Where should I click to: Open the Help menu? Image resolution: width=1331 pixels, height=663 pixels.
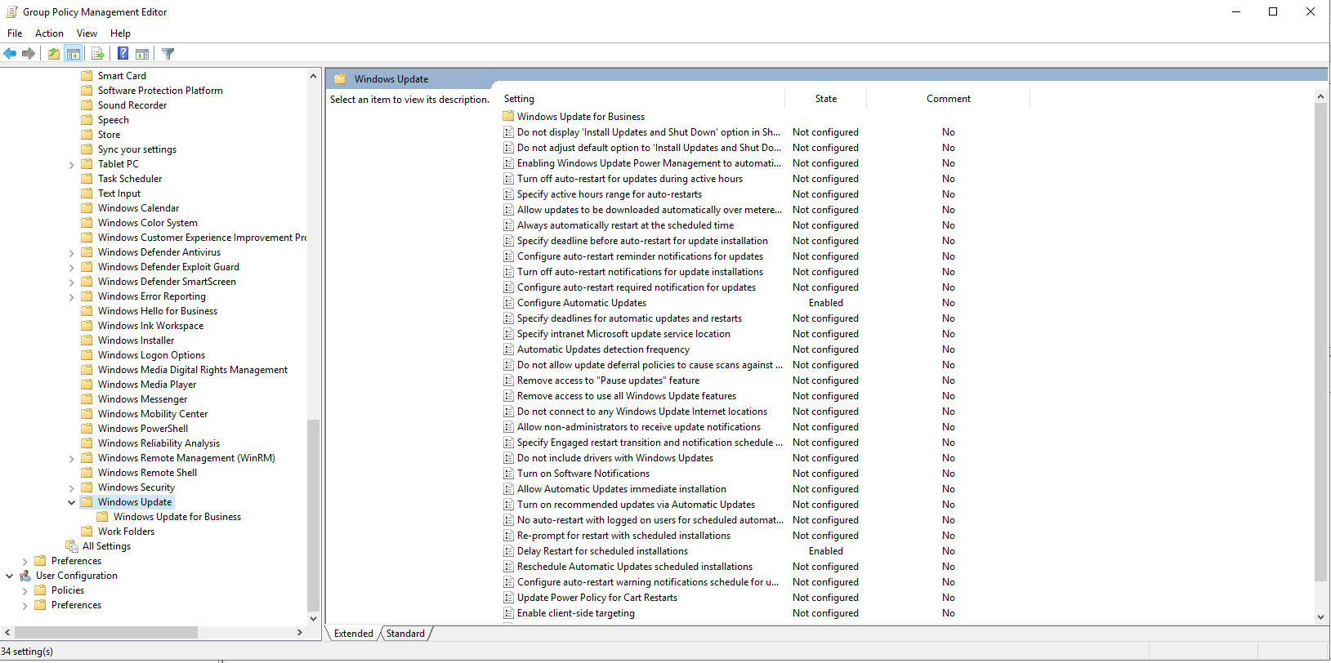pyautogui.click(x=120, y=33)
